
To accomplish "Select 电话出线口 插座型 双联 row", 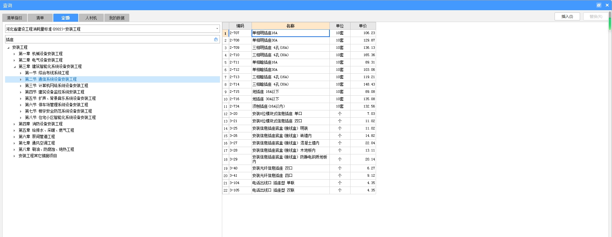I will 291,190.
